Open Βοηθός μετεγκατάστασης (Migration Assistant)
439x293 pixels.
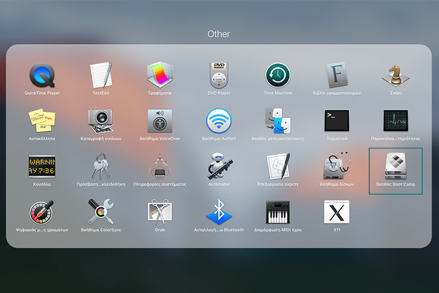point(277,121)
